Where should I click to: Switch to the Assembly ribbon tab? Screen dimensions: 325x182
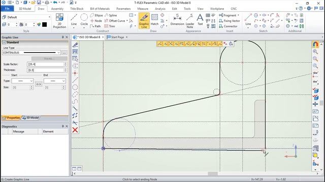point(57,9)
